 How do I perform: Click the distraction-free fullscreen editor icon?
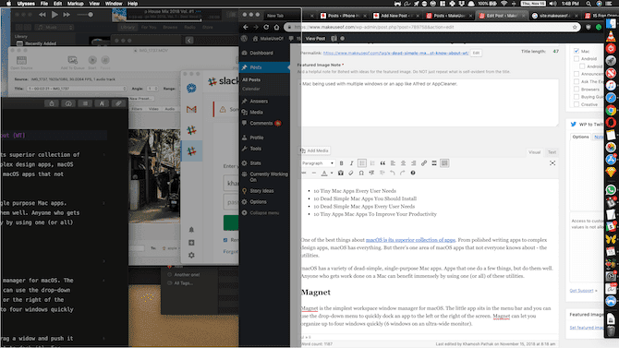[x=552, y=163]
